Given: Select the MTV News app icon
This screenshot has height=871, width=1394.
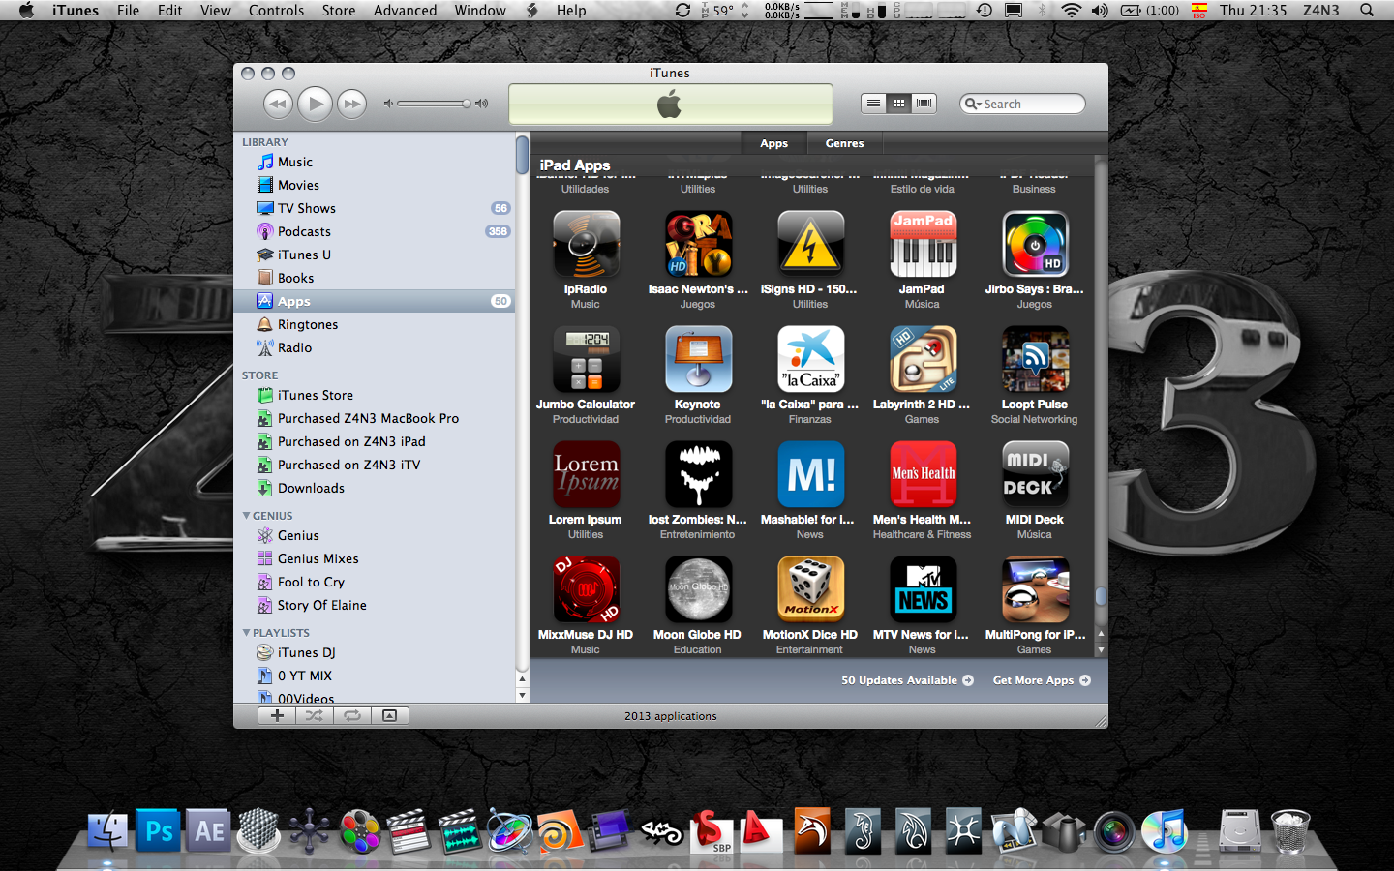Looking at the screenshot, I should click(923, 589).
